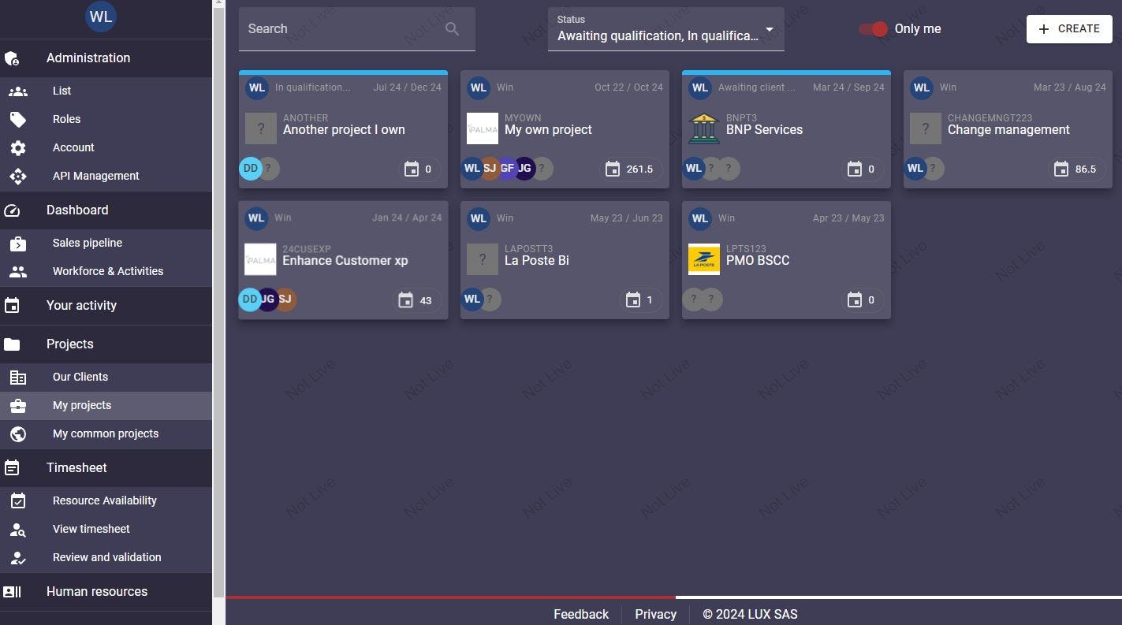Click the Resource Availability calendar icon
This screenshot has height=625, width=1122.
click(18, 500)
